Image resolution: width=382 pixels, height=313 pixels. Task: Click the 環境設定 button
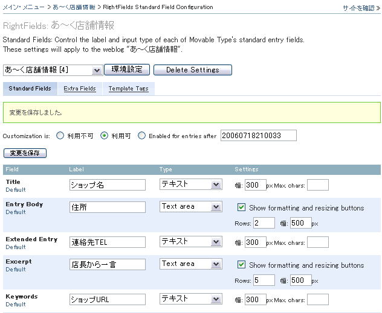[x=127, y=69]
